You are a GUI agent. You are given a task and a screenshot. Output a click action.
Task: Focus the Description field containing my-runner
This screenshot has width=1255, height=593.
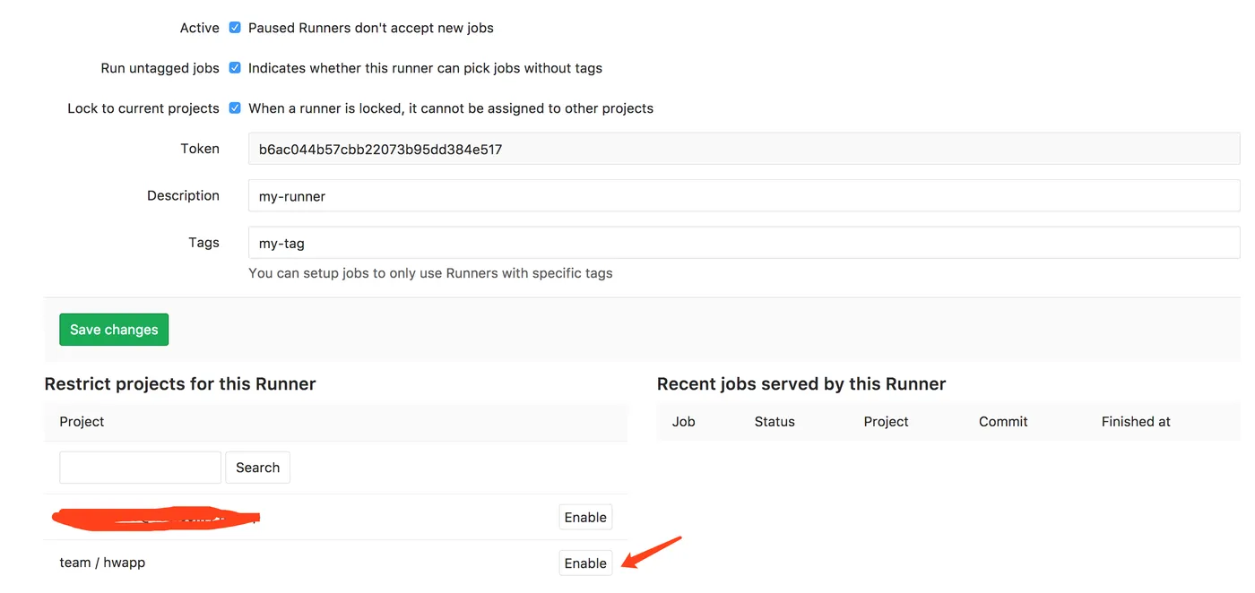click(x=743, y=196)
